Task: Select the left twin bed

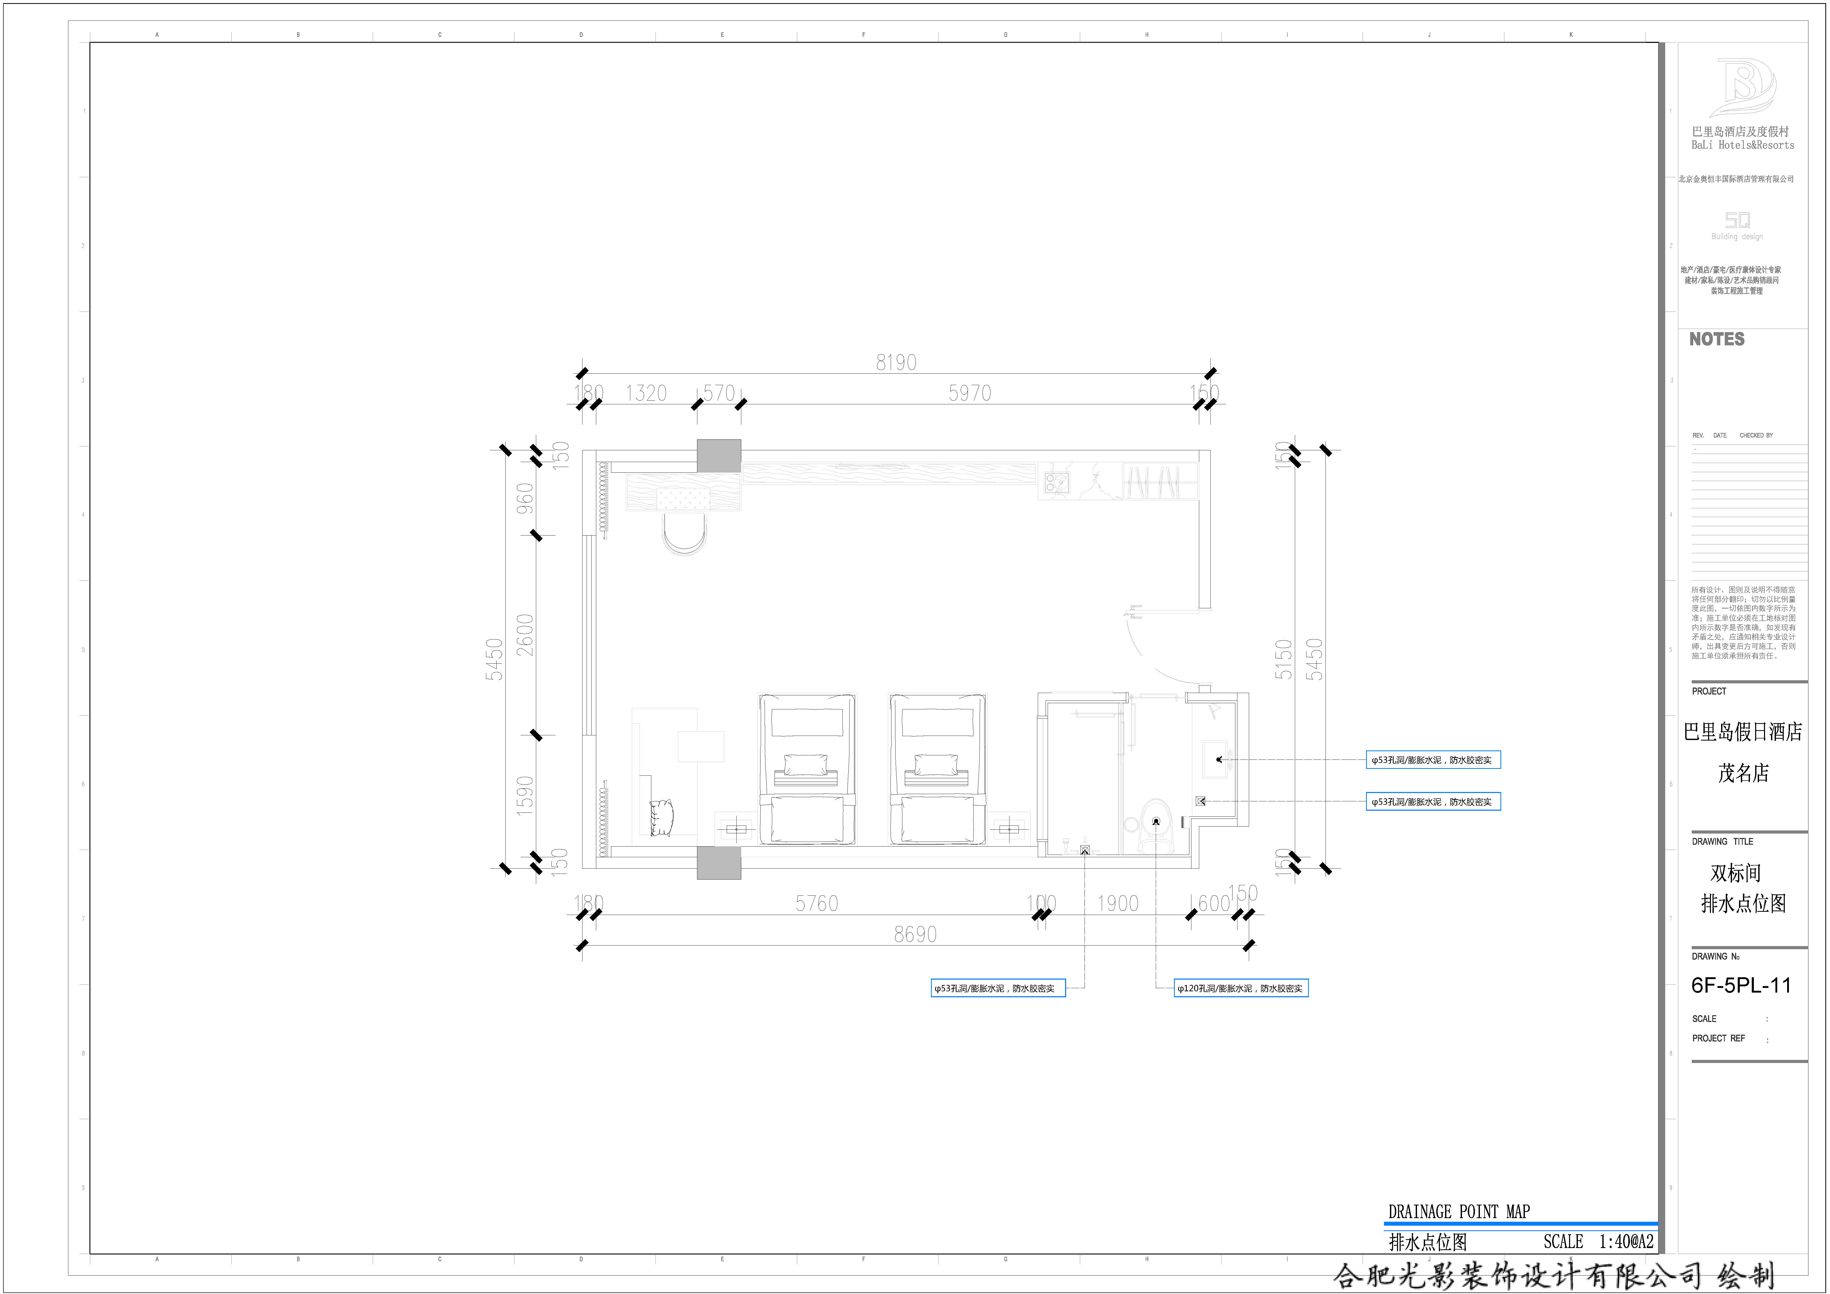Action: pos(808,769)
